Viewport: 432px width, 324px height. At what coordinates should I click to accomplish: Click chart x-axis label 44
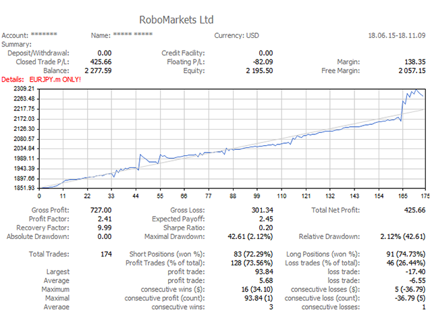click(136, 196)
